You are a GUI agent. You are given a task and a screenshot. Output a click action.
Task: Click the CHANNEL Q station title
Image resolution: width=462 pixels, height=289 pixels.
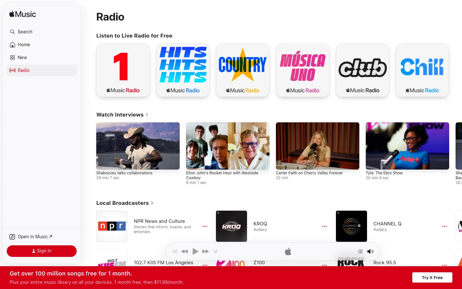tap(387, 224)
